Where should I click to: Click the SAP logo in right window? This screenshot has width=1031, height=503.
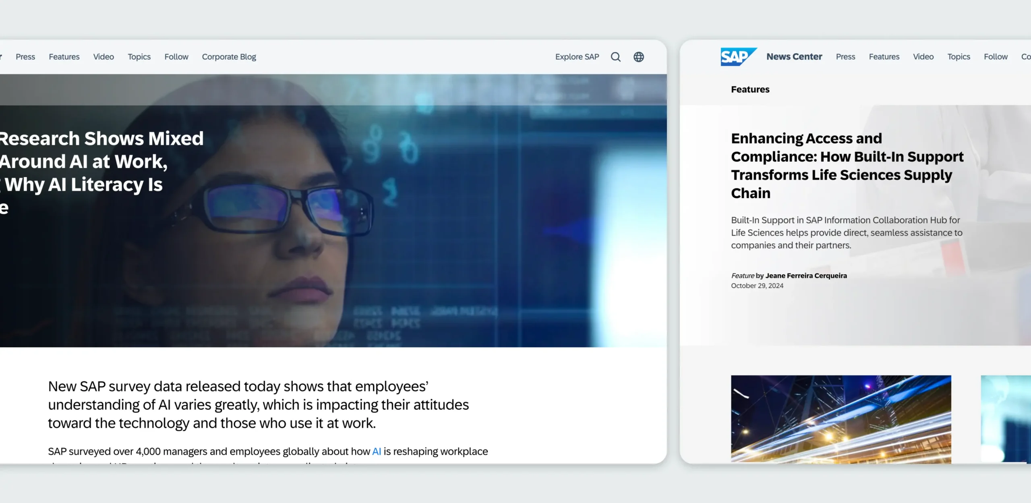[x=739, y=57]
